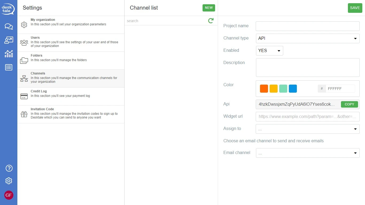Screen dimensions: 365x205
Task: Copy the API key
Action: click(x=349, y=104)
